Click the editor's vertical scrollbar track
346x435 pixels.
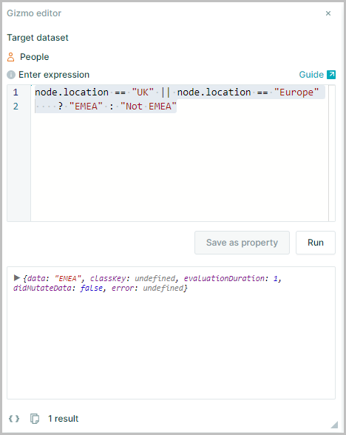332,153
